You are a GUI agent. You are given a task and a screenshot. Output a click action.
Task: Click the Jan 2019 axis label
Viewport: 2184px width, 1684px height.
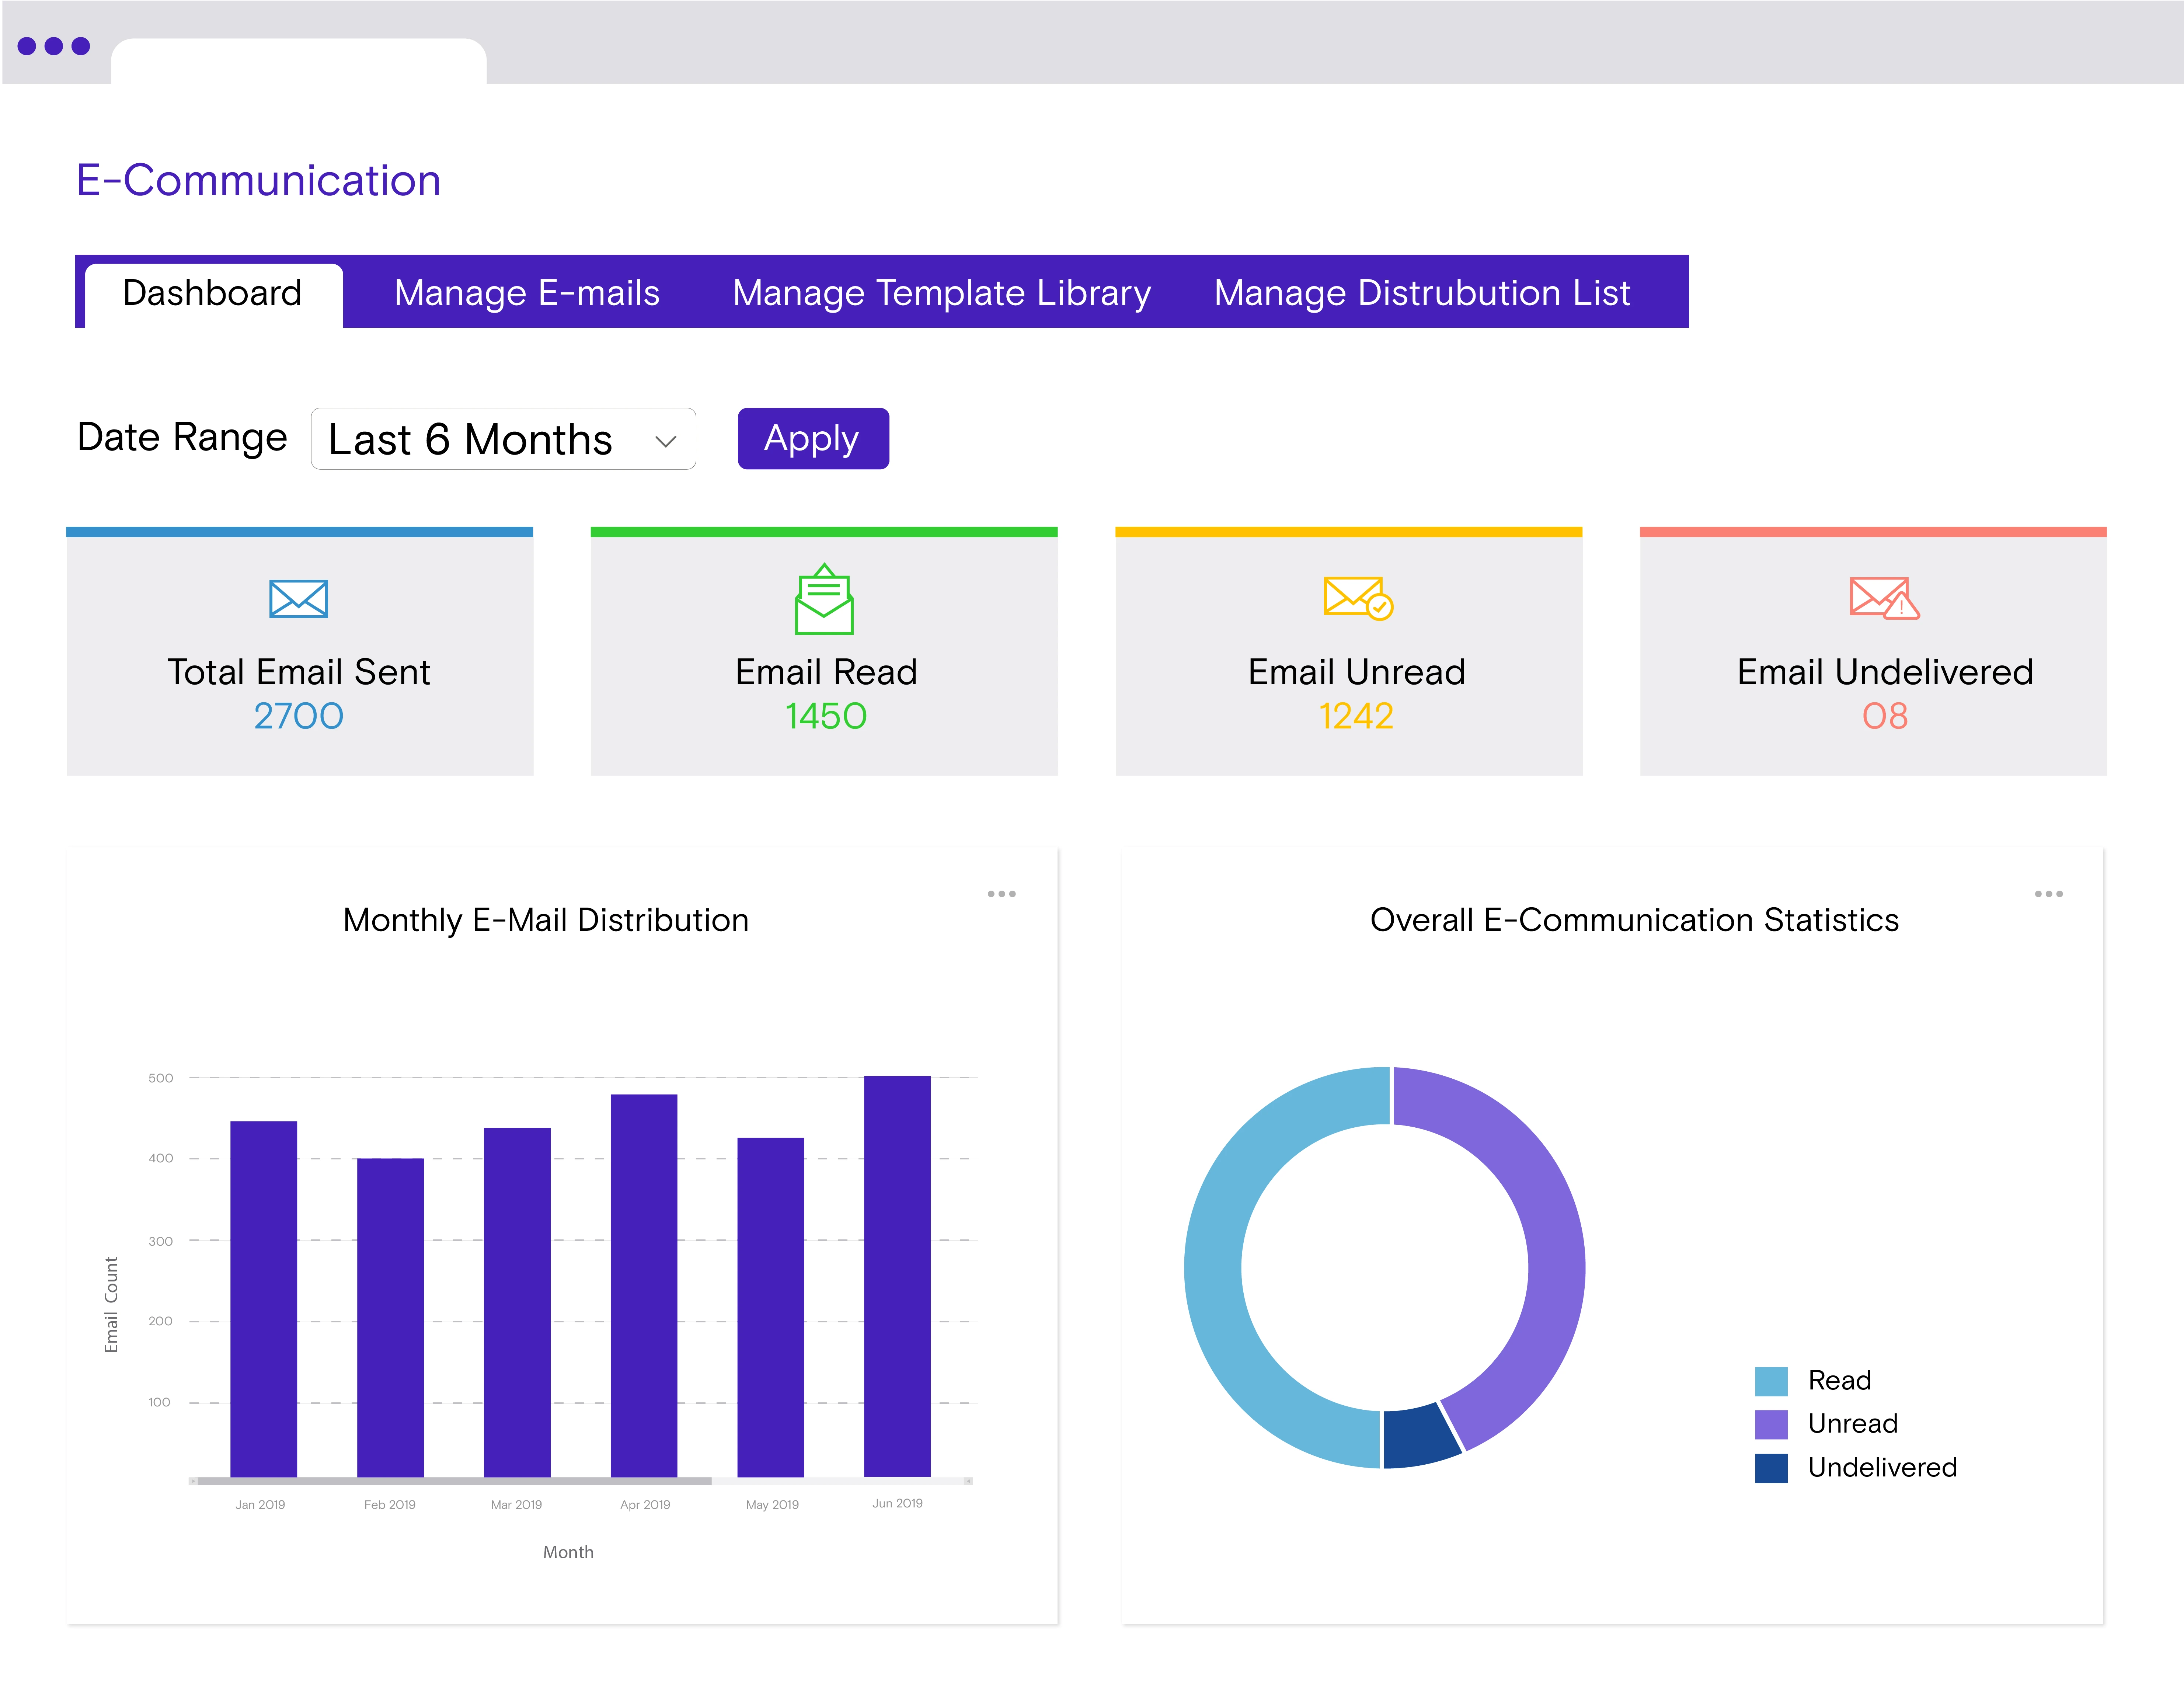260,1504
